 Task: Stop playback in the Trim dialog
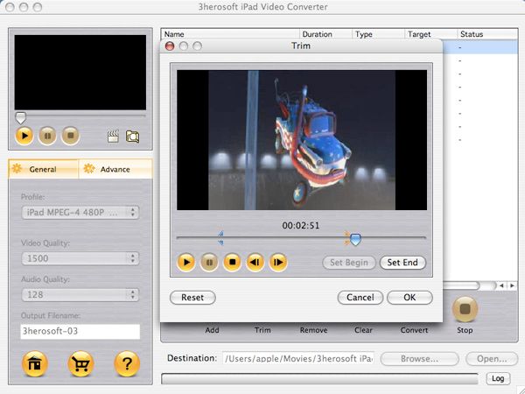tap(233, 262)
